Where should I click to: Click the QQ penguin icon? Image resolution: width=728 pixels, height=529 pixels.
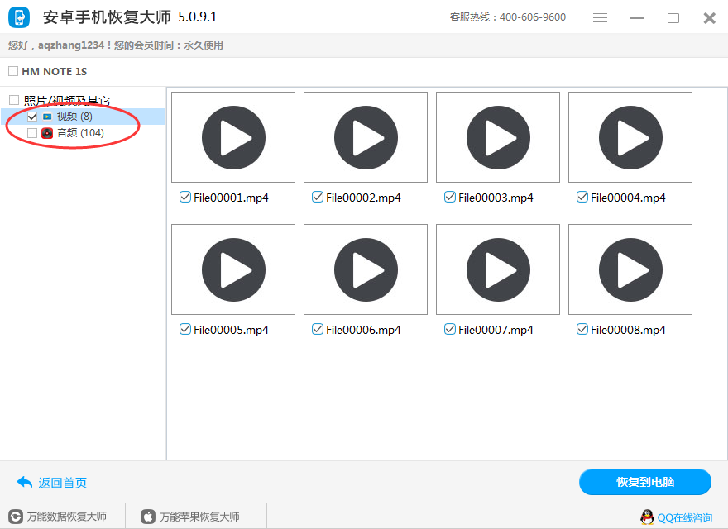click(647, 517)
